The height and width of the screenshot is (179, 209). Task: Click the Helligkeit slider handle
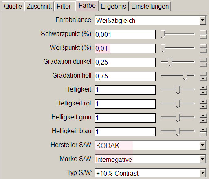178,90
